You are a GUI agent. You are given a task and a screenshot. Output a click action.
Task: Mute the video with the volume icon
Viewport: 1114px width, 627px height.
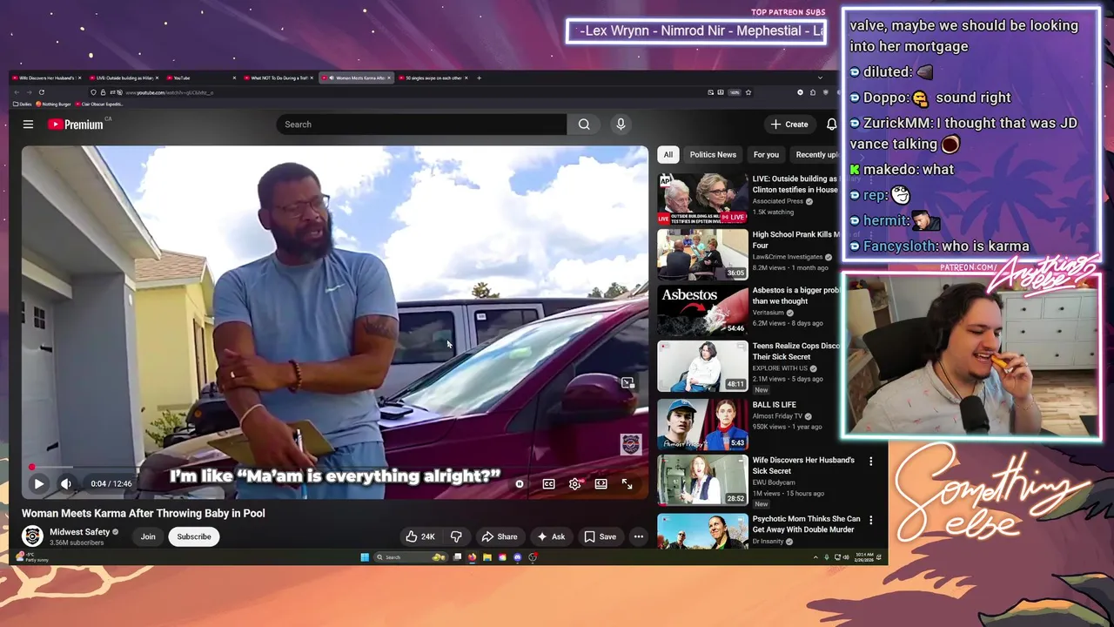tap(66, 483)
